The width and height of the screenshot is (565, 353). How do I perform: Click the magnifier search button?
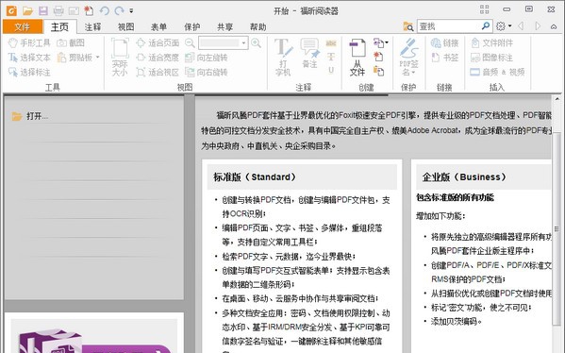[486, 26]
